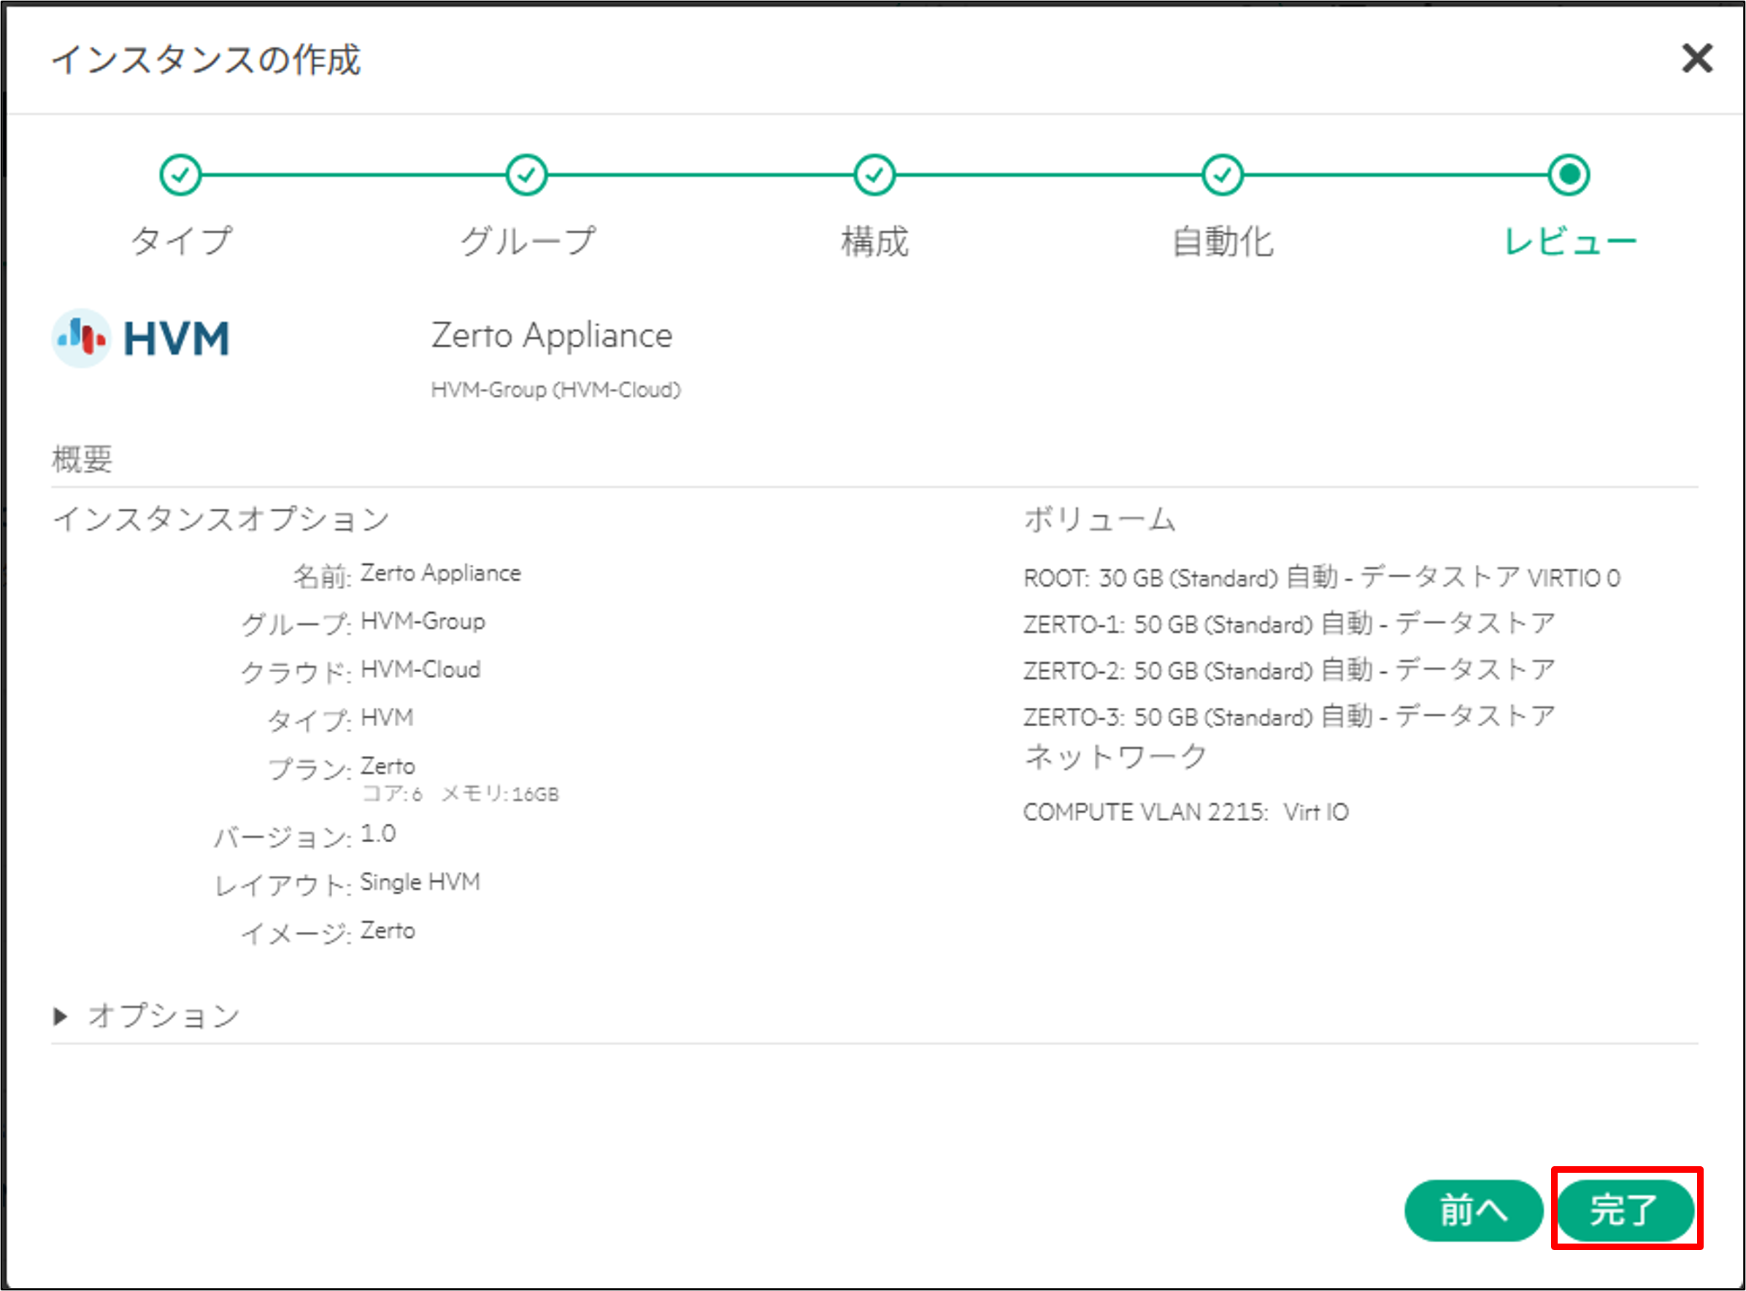Click the バージョン value 1.0
The image size is (1746, 1291).
click(378, 835)
